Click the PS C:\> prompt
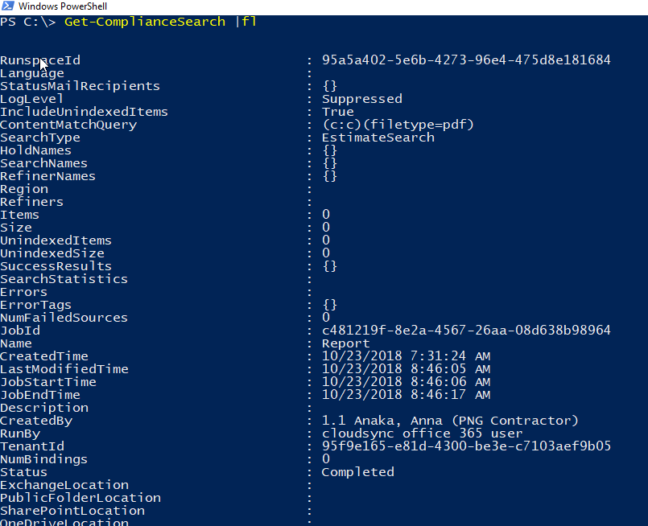 click(x=27, y=22)
